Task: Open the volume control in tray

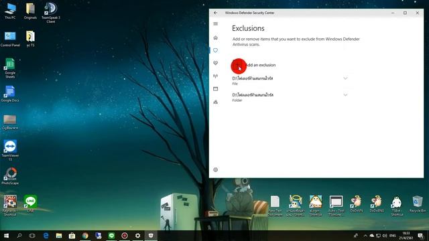Action: tap(385, 236)
